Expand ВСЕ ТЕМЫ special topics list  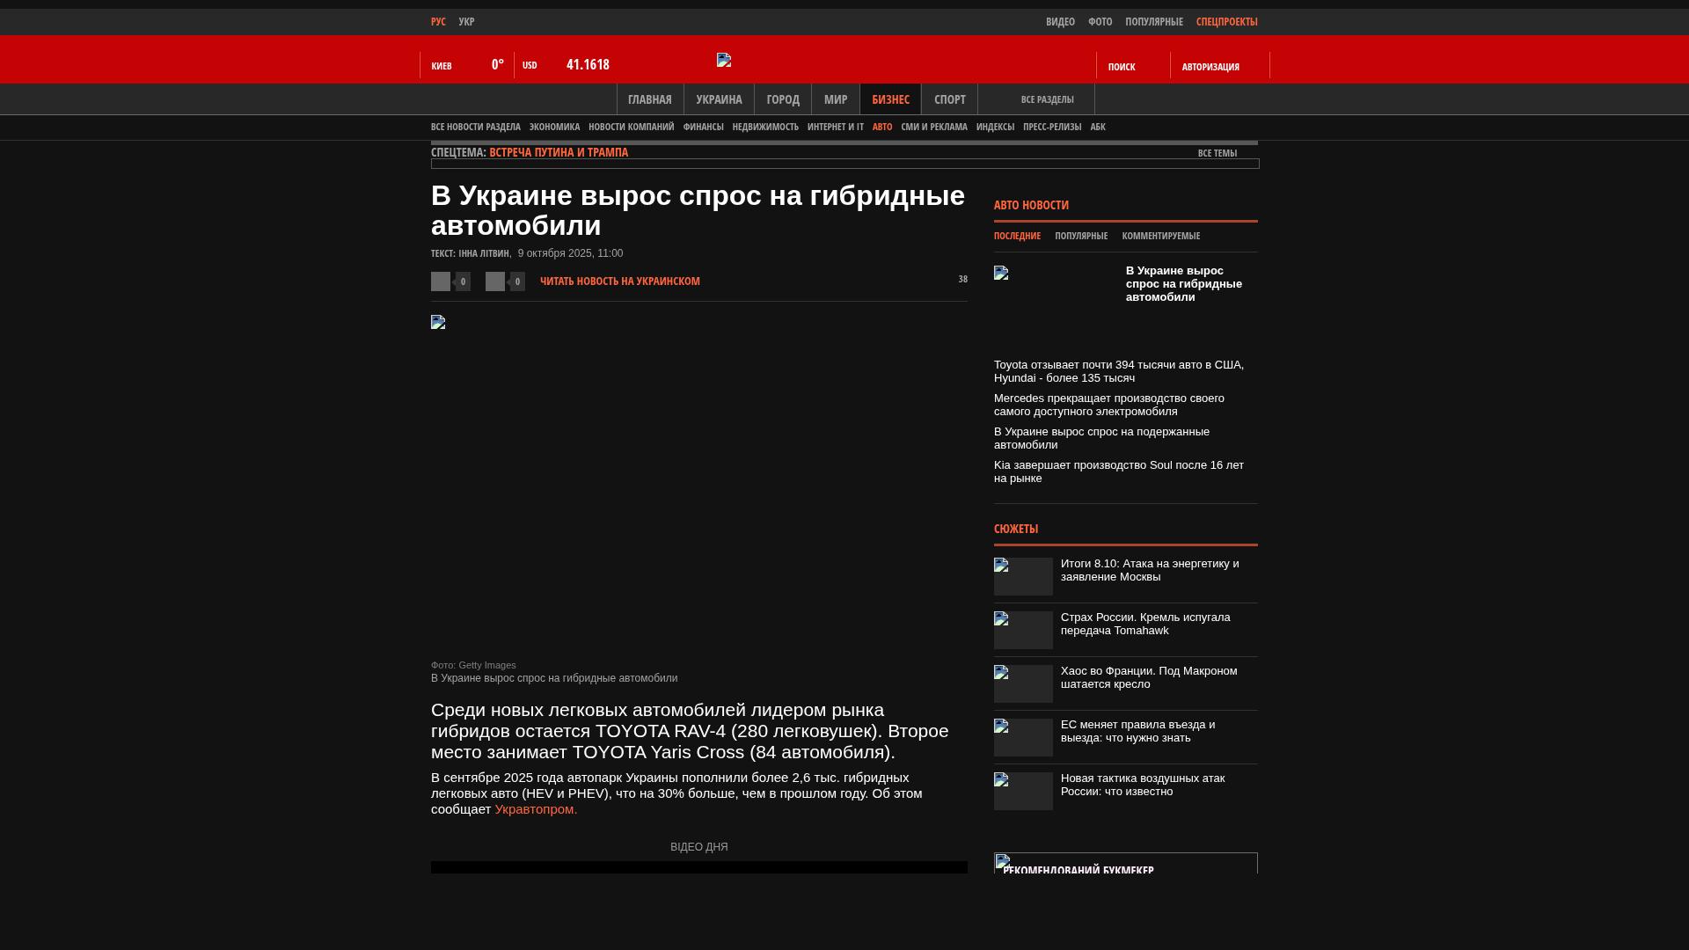1217,153
